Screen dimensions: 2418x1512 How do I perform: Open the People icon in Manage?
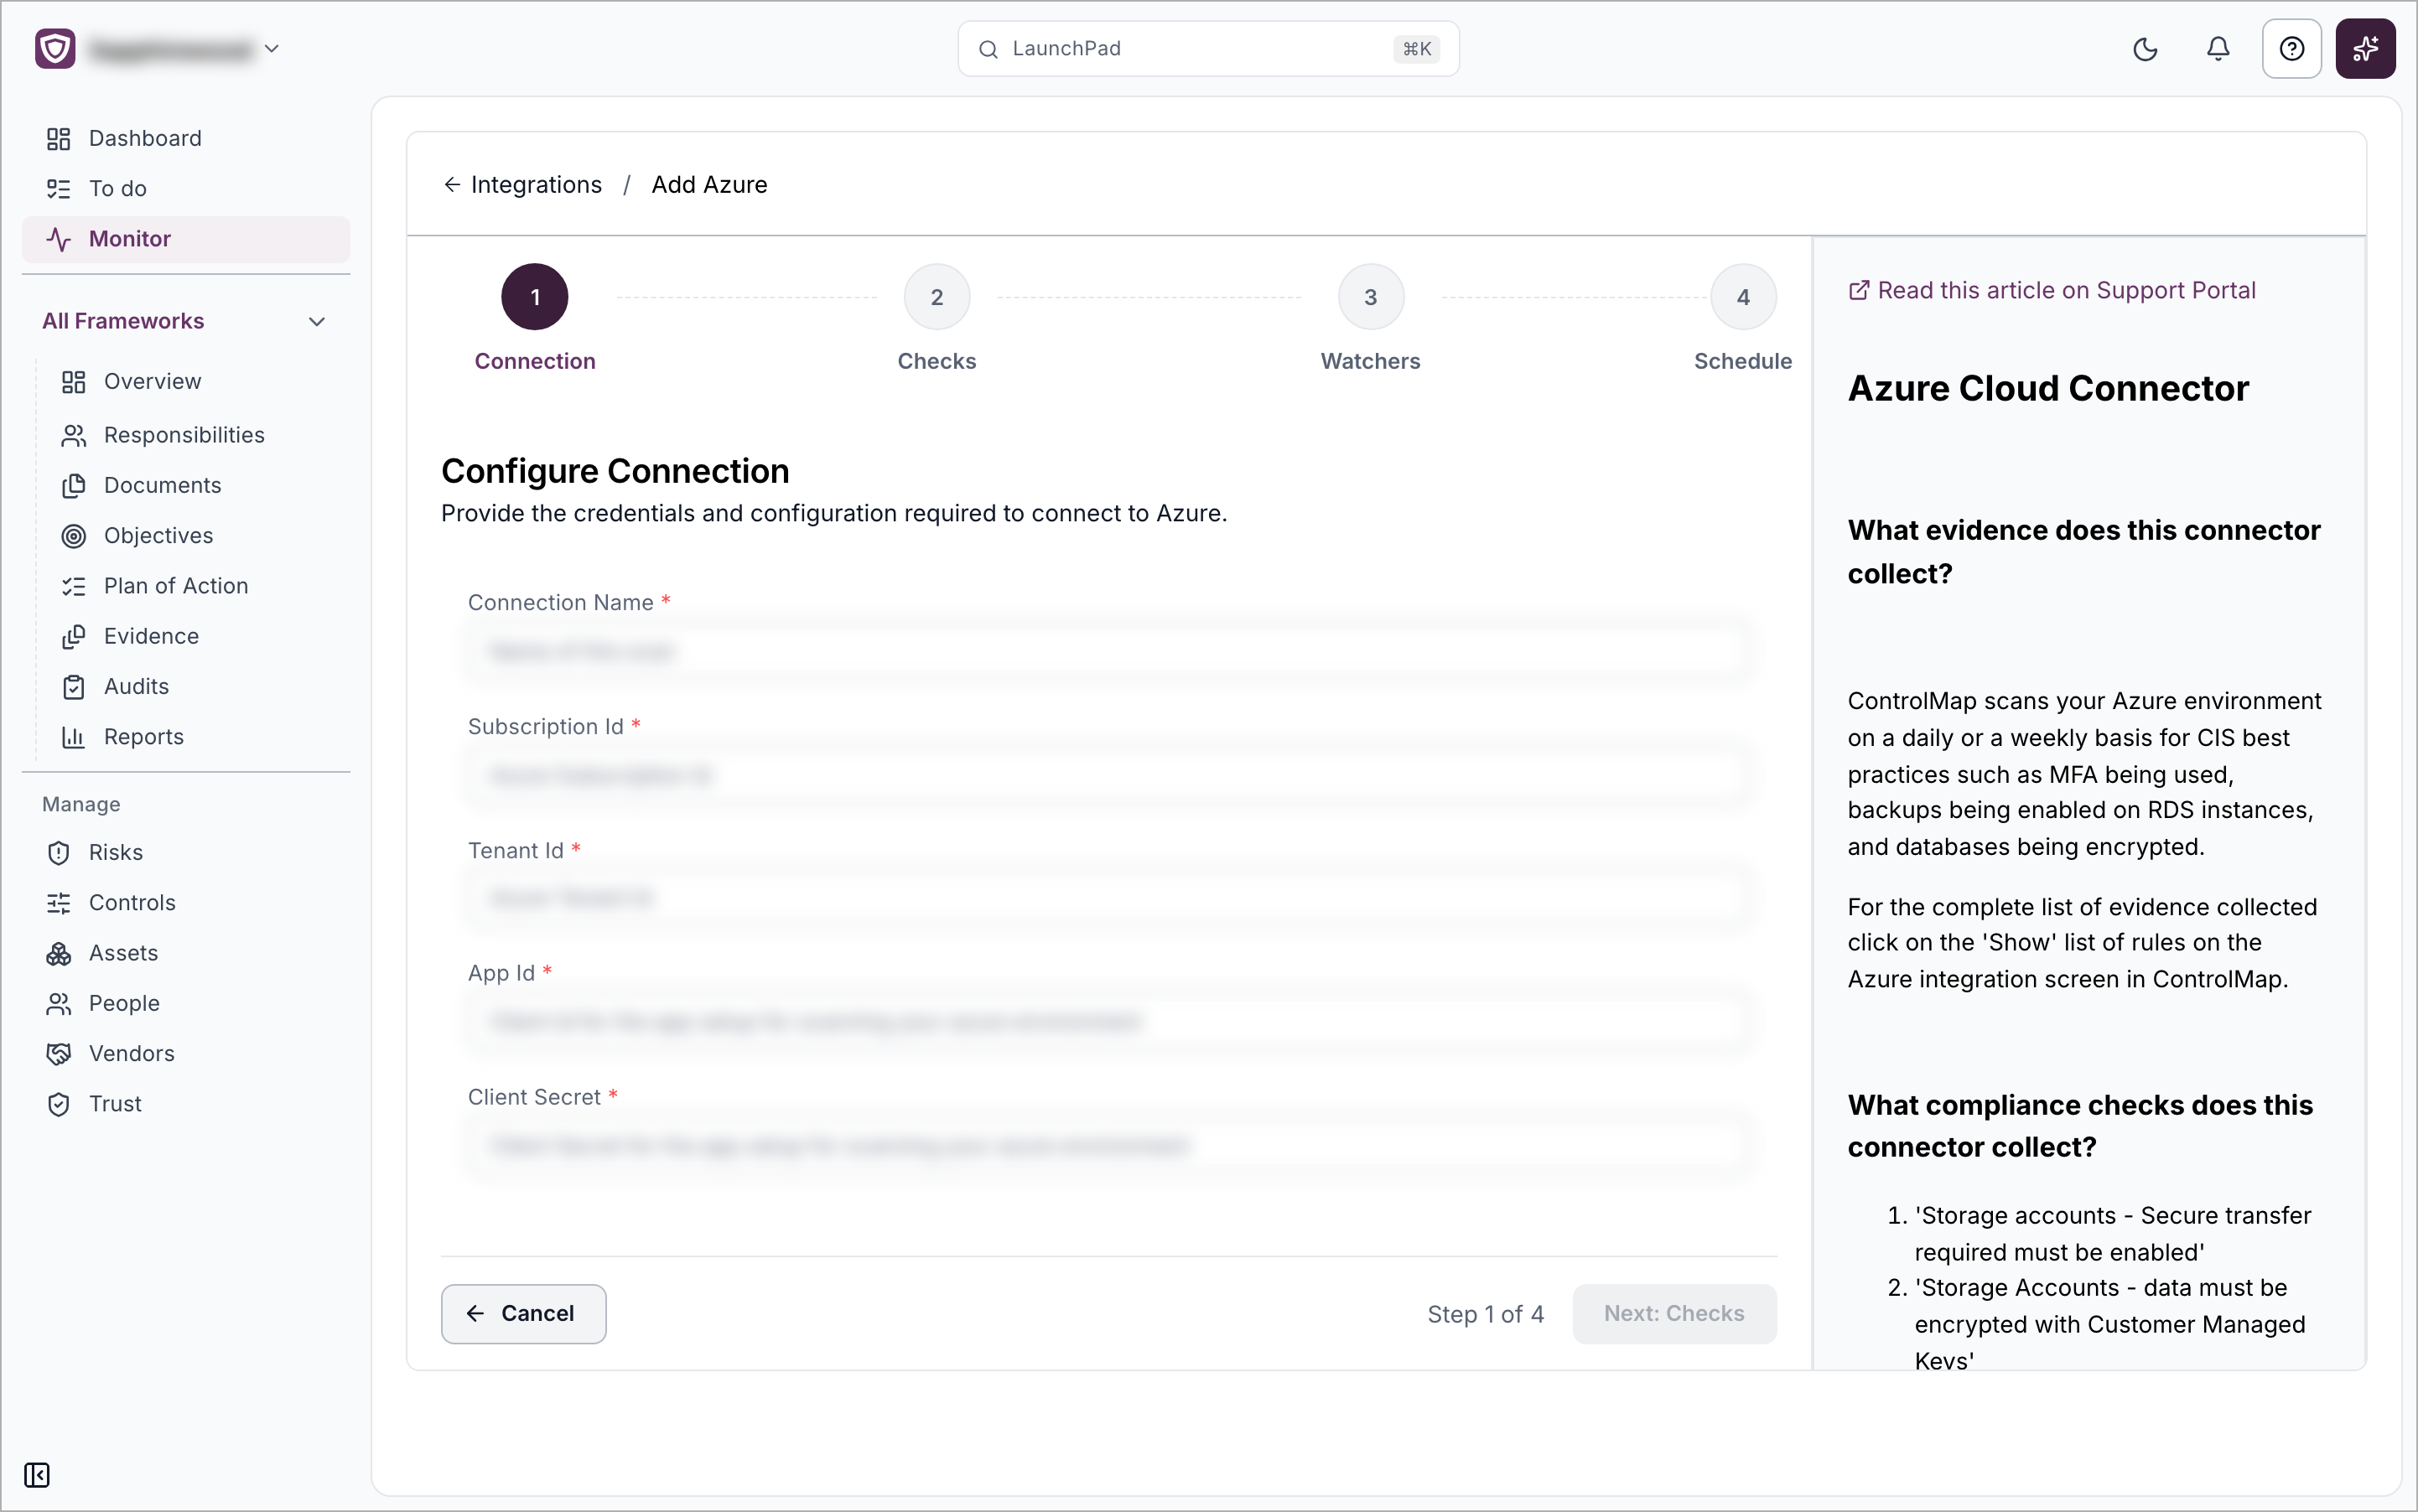58,1003
